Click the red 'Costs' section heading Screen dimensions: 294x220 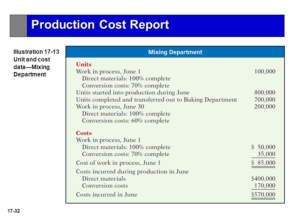(84, 133)
